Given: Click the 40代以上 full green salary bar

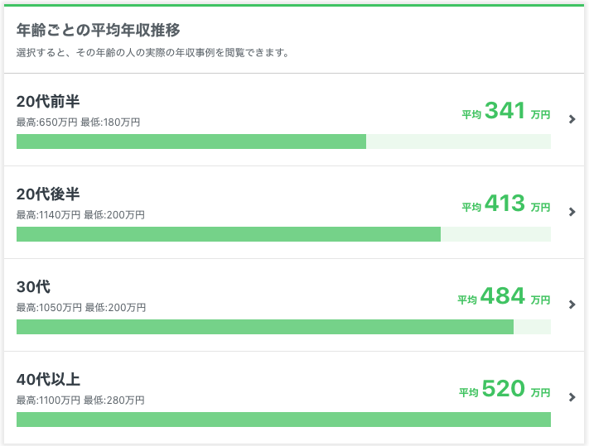Looking at the screenshot, I should coord(283,420).
